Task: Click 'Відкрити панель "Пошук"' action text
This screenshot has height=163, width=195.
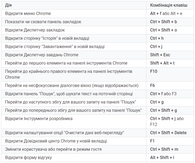Action: tap(69, 94)
